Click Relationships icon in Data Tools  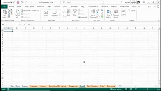click(x=102, y=13)
